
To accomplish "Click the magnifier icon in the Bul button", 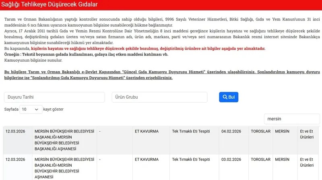I will click(225, 97).
